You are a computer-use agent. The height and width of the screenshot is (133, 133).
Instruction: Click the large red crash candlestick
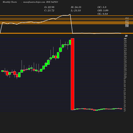(73, 74)
